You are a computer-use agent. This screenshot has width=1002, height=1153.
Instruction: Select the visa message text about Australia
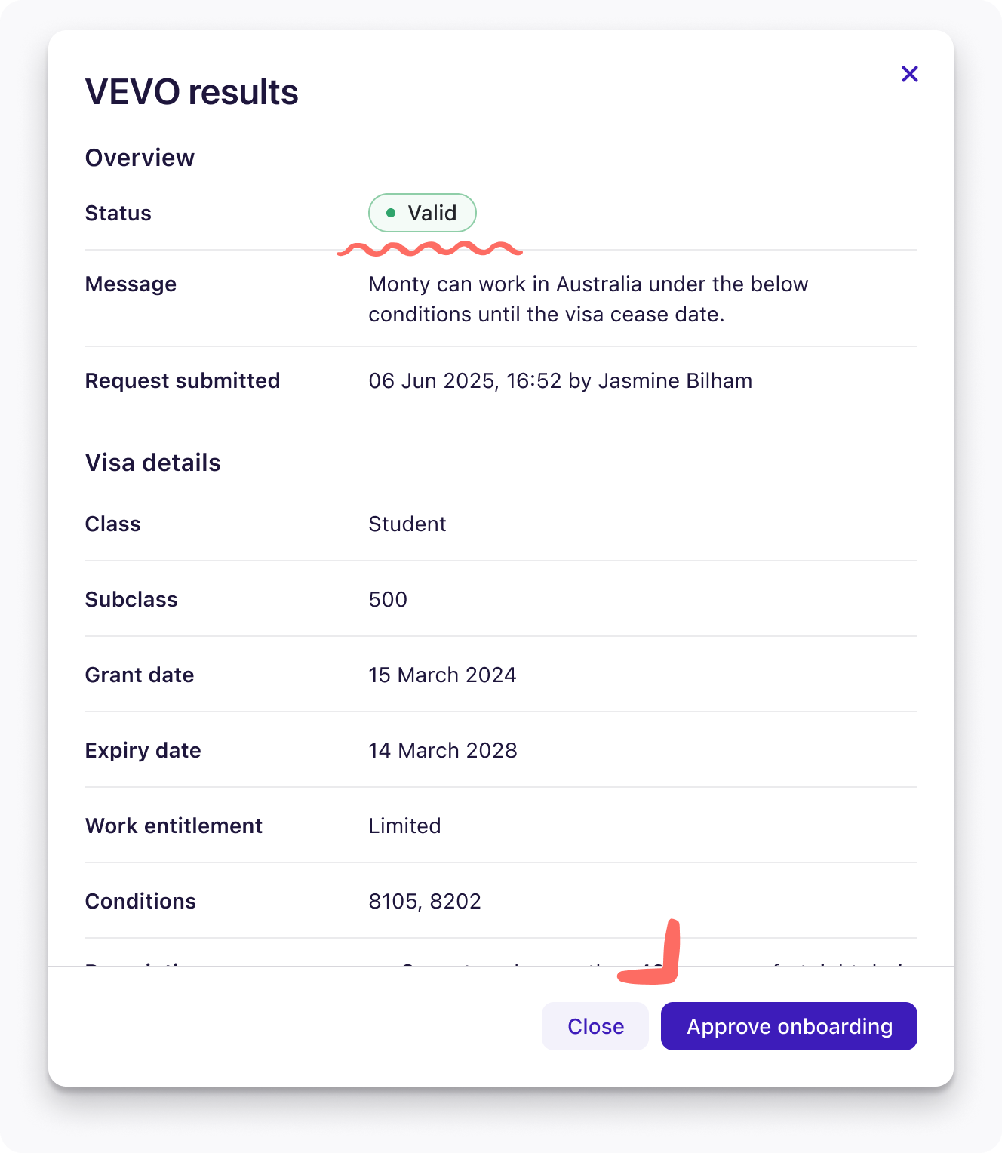[x=588, y=299]
